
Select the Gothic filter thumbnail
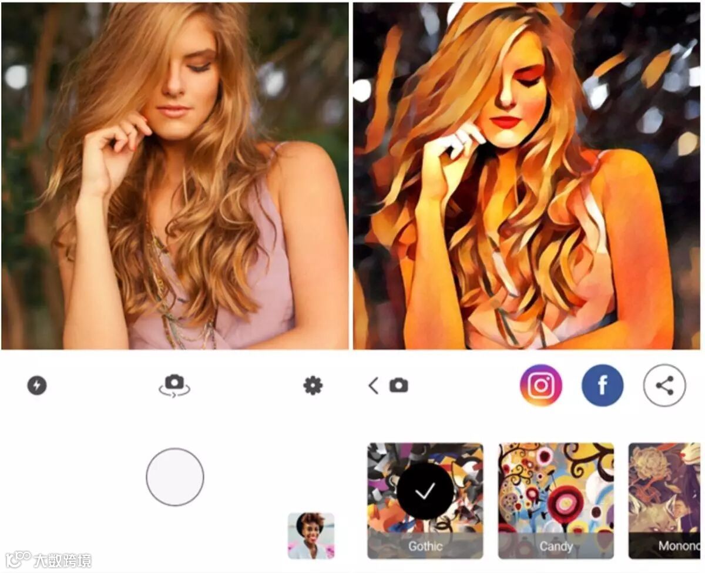click(425, 501)
